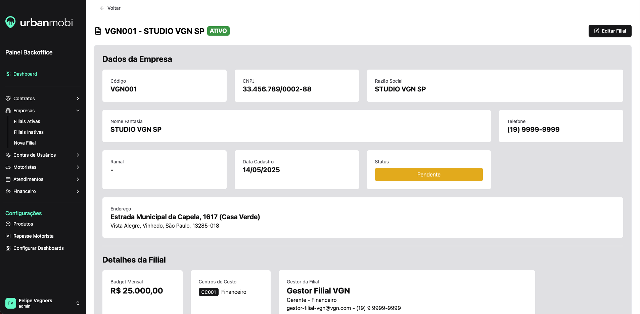Click the Atendimentos calendar icon

pyautogui.click(x=8, y=179)
